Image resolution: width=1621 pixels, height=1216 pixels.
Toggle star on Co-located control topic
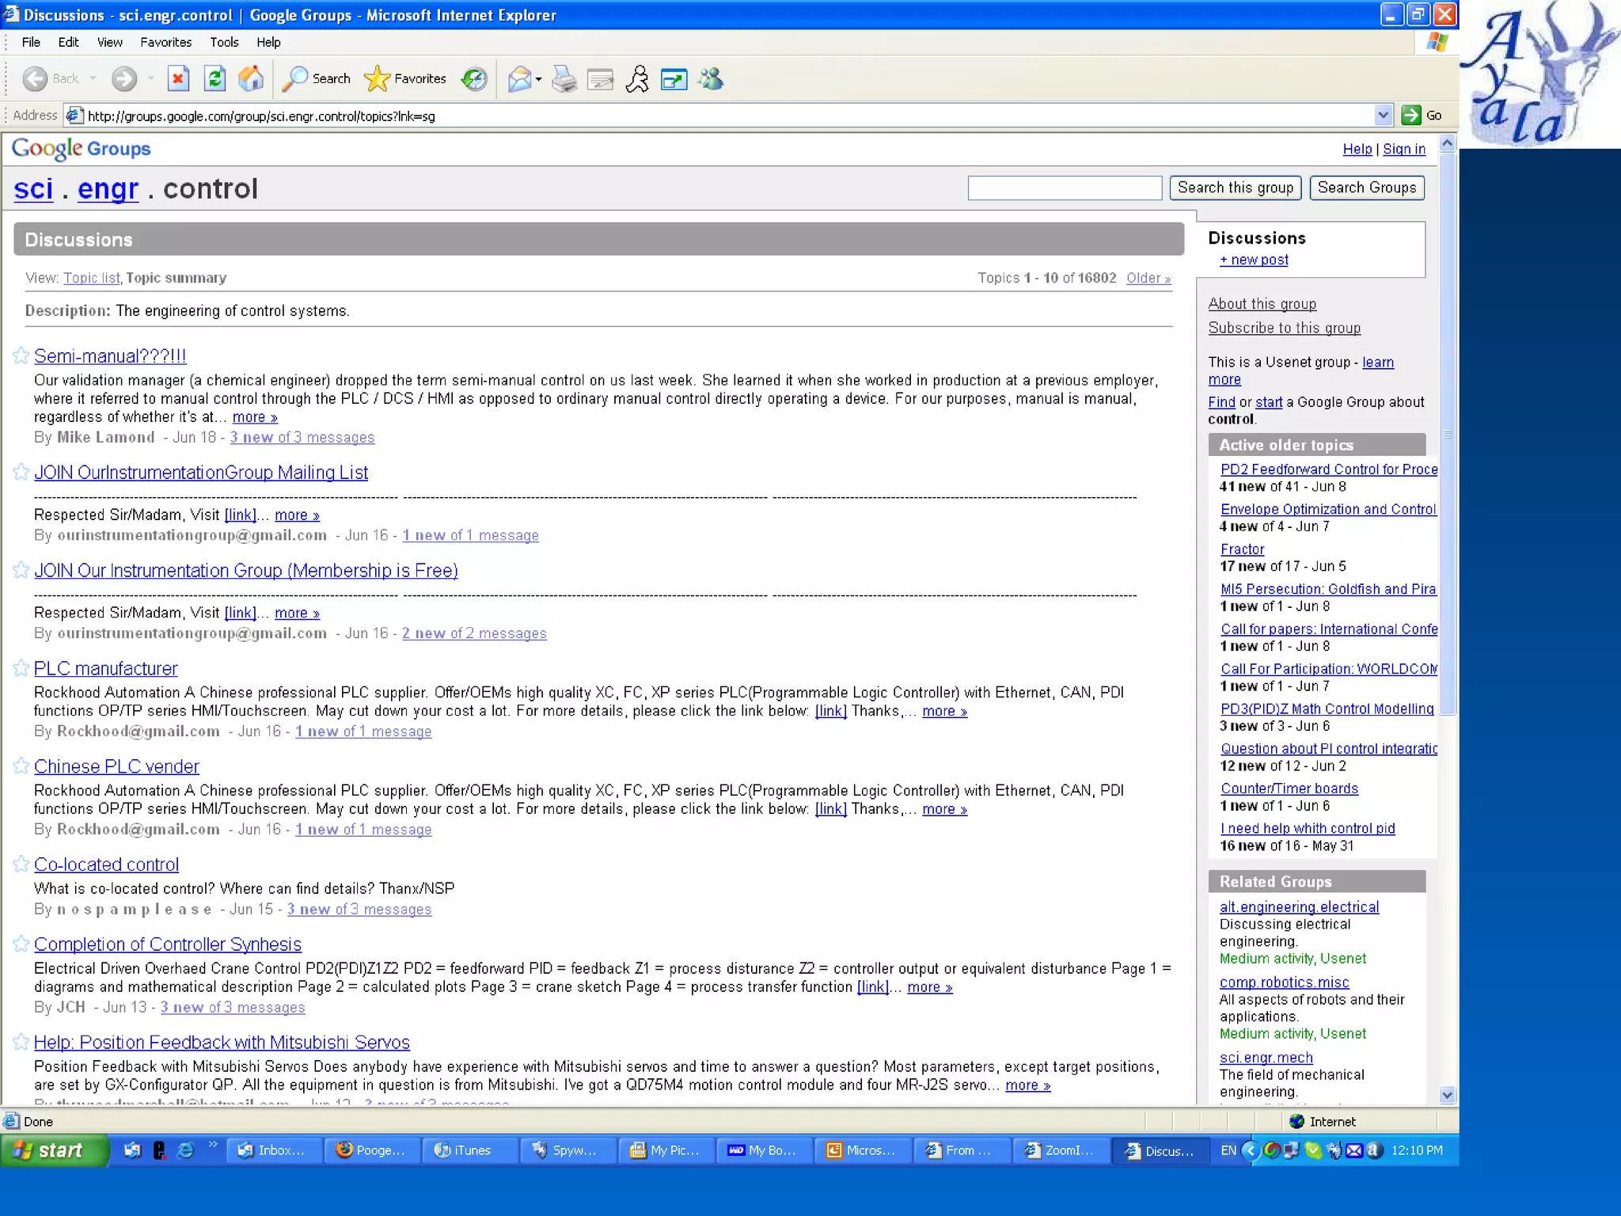pos(21,864)
